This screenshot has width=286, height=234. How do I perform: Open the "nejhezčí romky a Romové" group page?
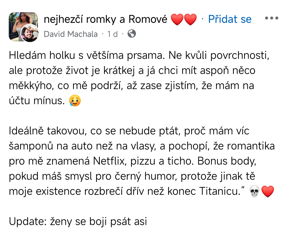click(x=105, y=19)
